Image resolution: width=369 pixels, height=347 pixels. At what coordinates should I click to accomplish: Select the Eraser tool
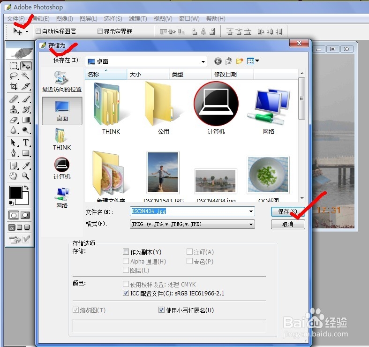click(x=14, y=120)
